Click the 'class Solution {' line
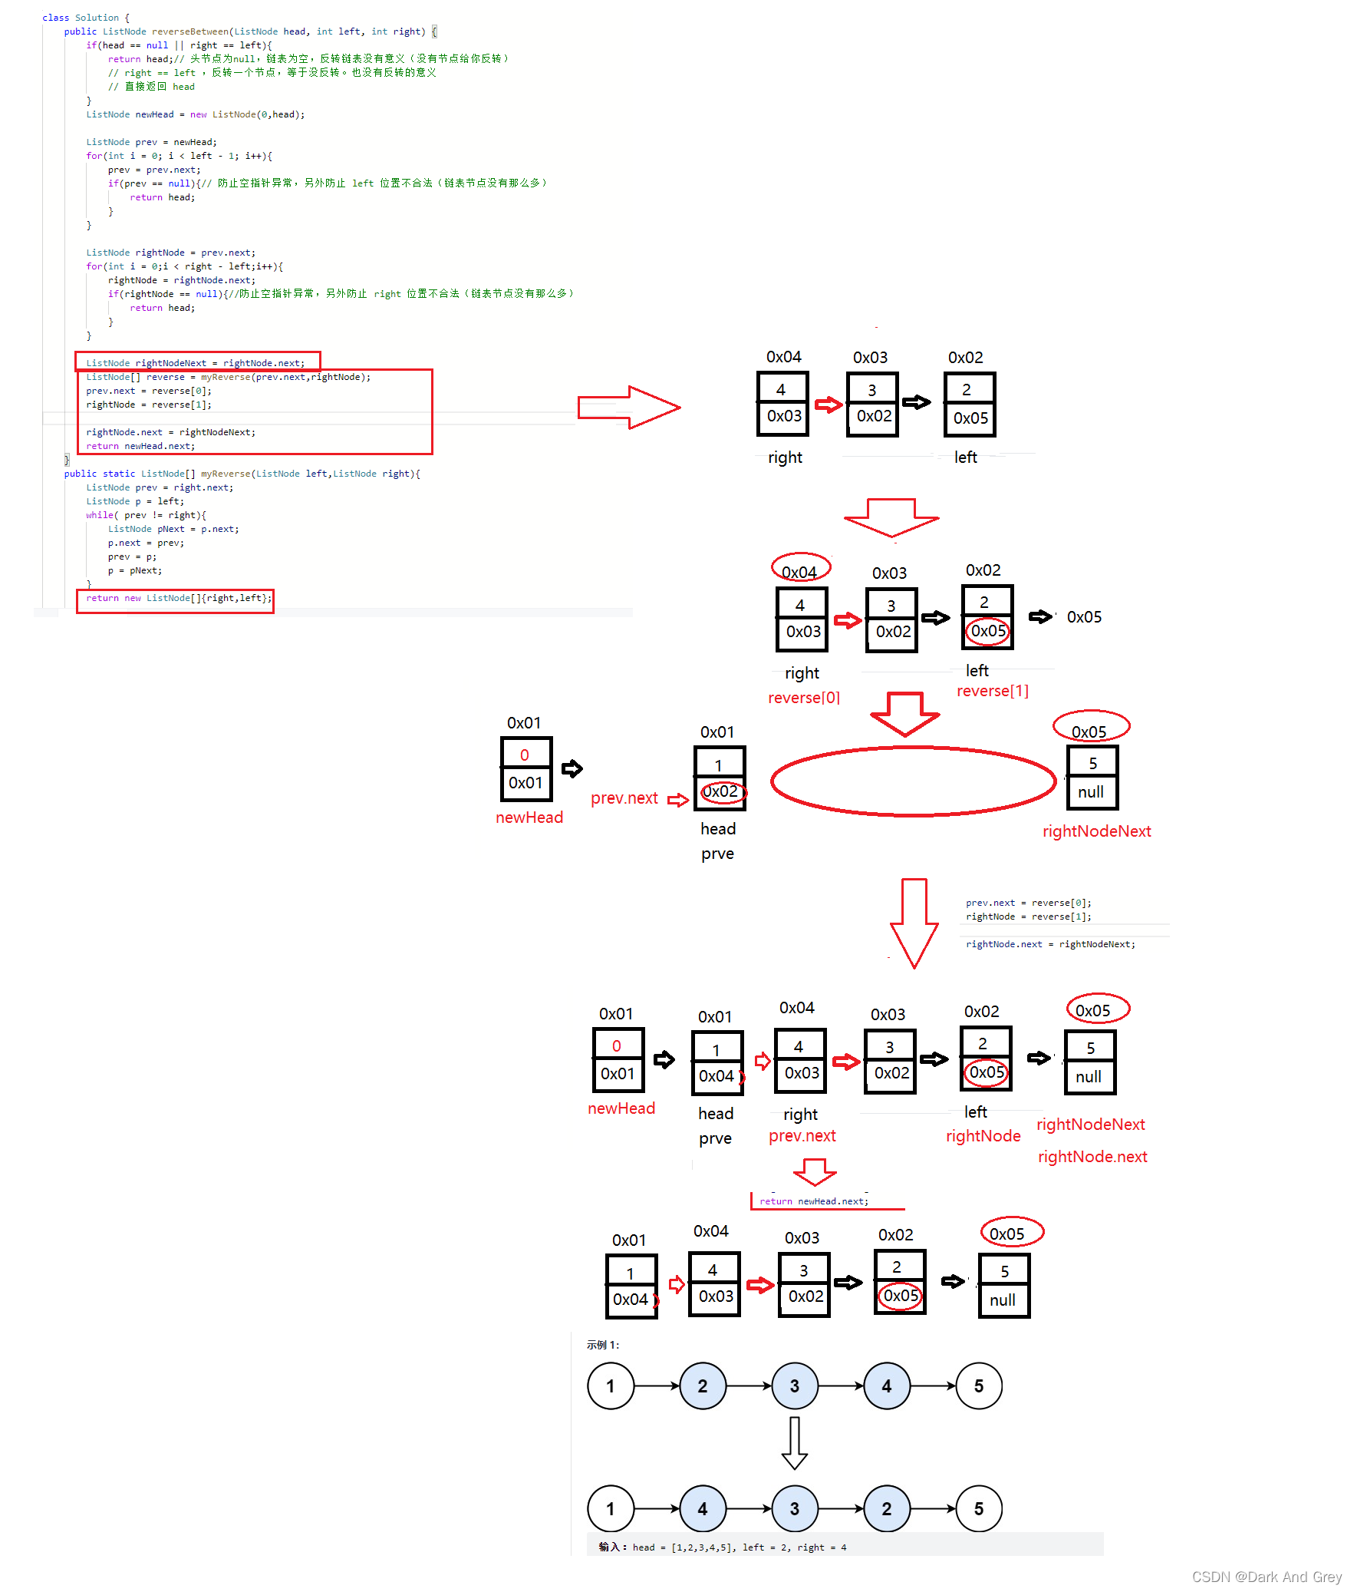This screenshot has width=1354, height=1592. (86, 17)
